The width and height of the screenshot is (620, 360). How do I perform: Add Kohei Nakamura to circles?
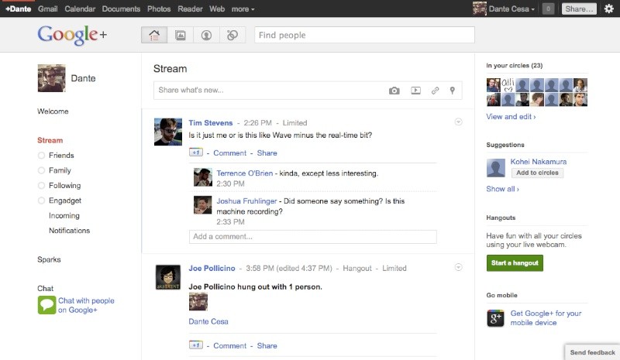pyautogui.click(x=537, y=173)
